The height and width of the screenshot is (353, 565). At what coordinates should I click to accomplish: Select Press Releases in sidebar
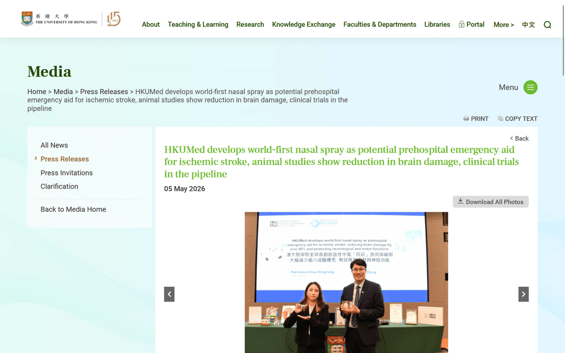click(65, 159)
